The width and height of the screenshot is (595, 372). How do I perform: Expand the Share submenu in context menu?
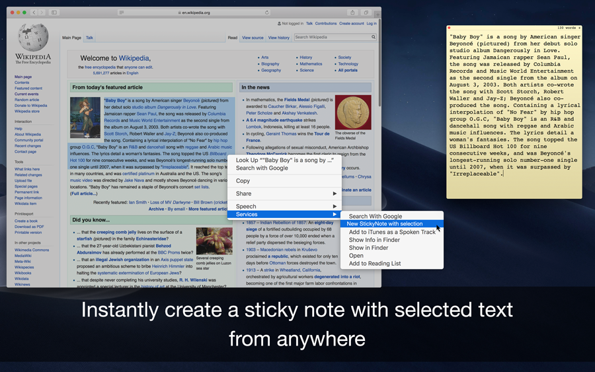click(x=286, y=194)
